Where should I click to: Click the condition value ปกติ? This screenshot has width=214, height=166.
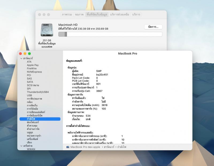point(88,119)
